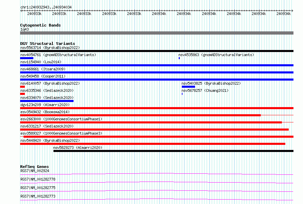Open the nsv549458 (Cooper2011) label
Screen dimensions: 303x204
43,76
